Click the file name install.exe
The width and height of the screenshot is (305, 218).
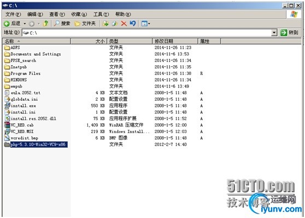23,106
